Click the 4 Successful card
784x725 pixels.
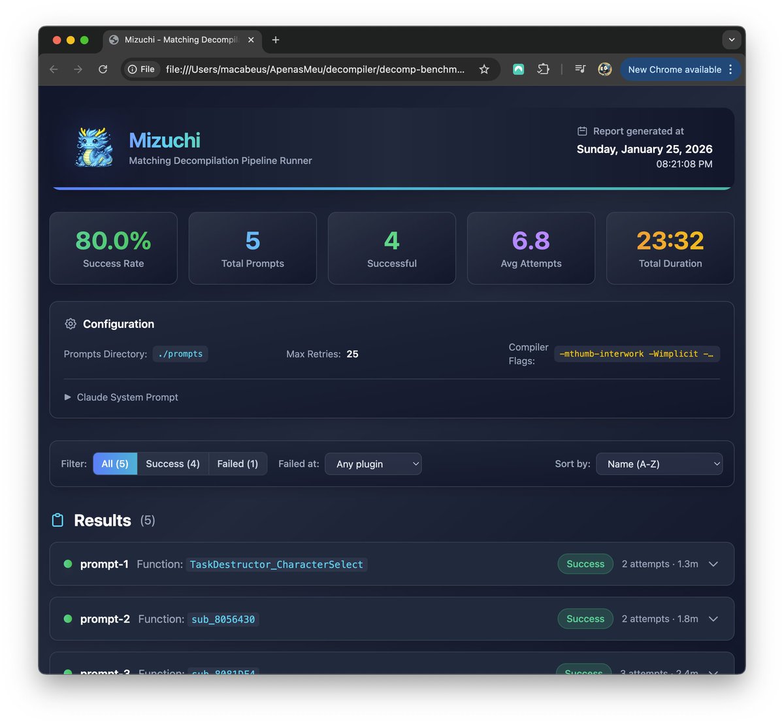392,248
